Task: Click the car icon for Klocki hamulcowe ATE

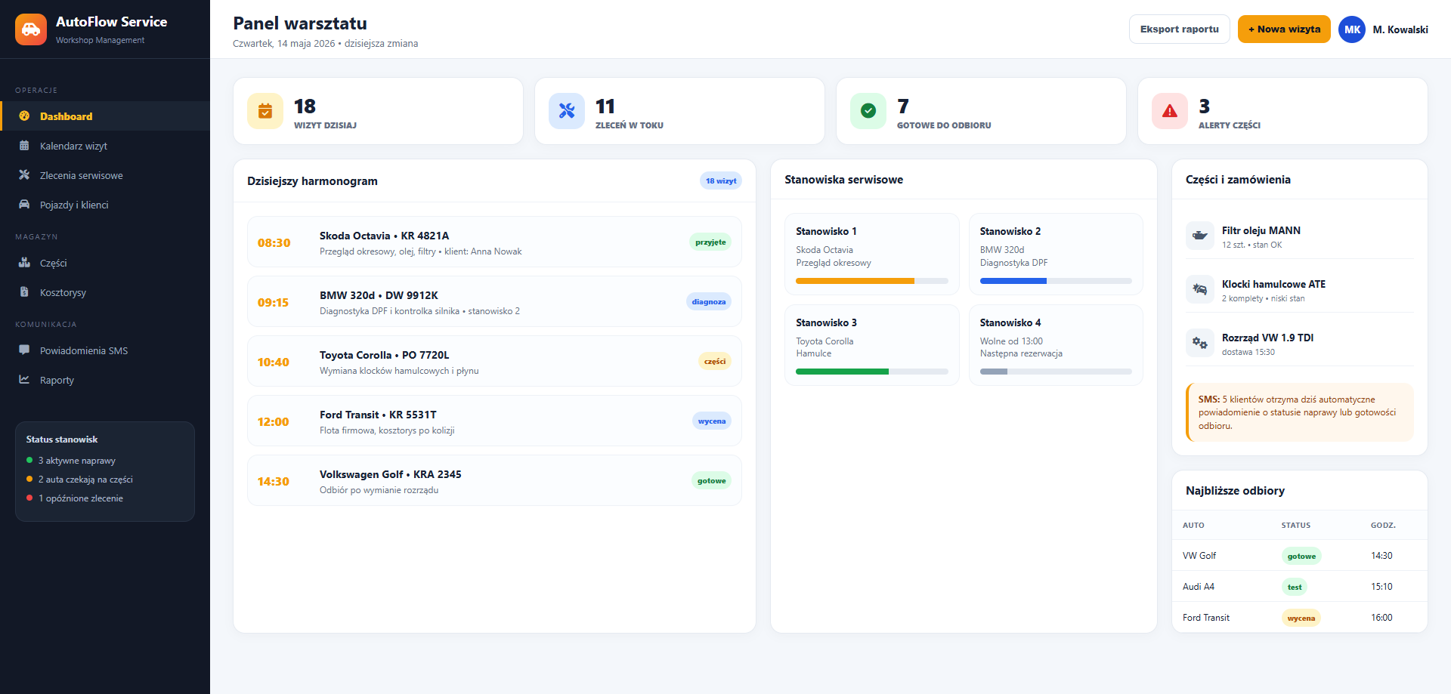Action: [x=1200, y=289]
